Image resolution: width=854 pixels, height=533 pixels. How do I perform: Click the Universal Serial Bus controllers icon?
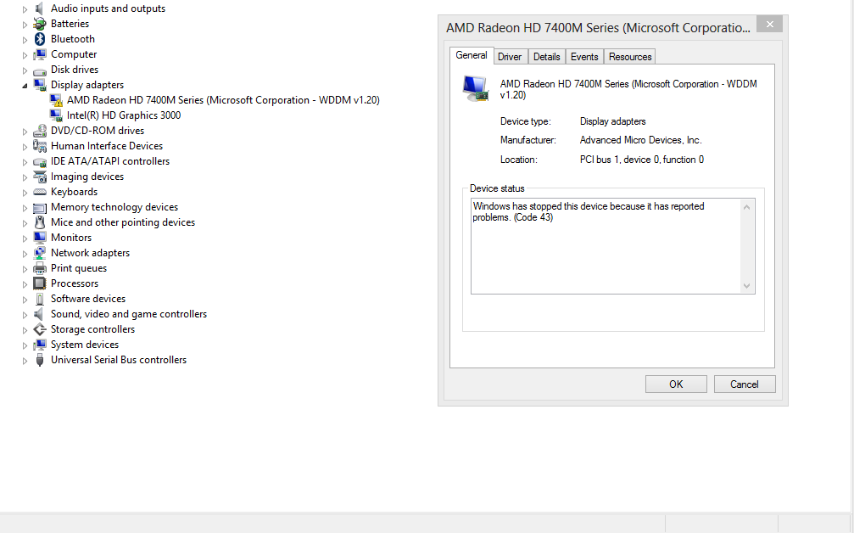[39, 360]
